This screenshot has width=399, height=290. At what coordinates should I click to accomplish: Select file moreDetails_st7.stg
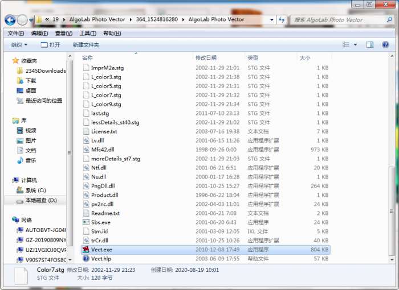tap(116, 159)
